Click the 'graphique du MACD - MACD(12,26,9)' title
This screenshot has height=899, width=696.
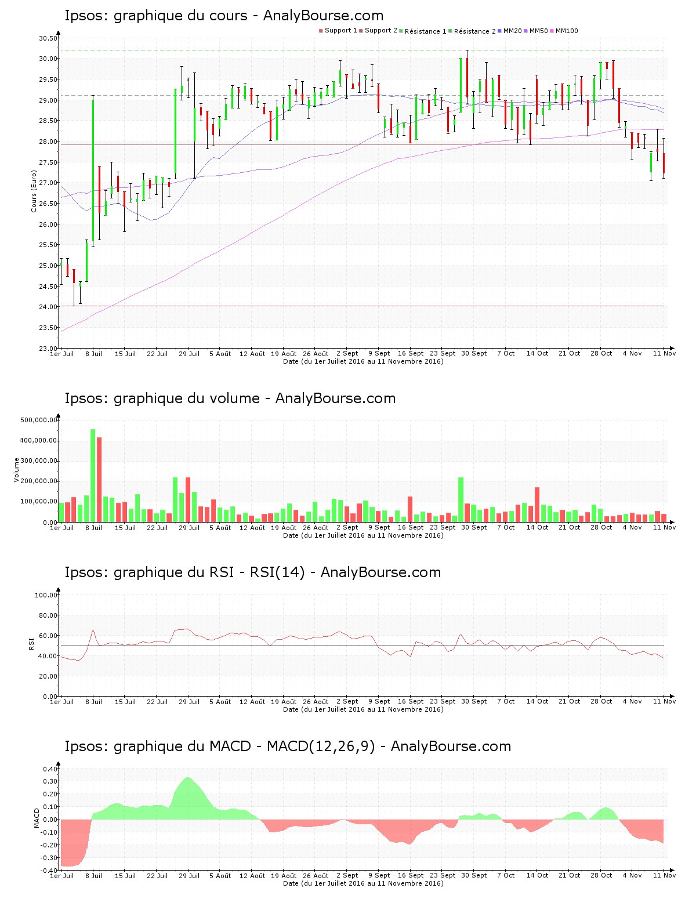tap(244, 746)
